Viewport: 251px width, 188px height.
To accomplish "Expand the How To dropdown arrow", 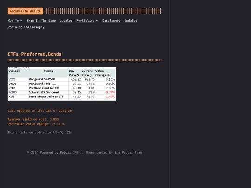I will point(21,21).
